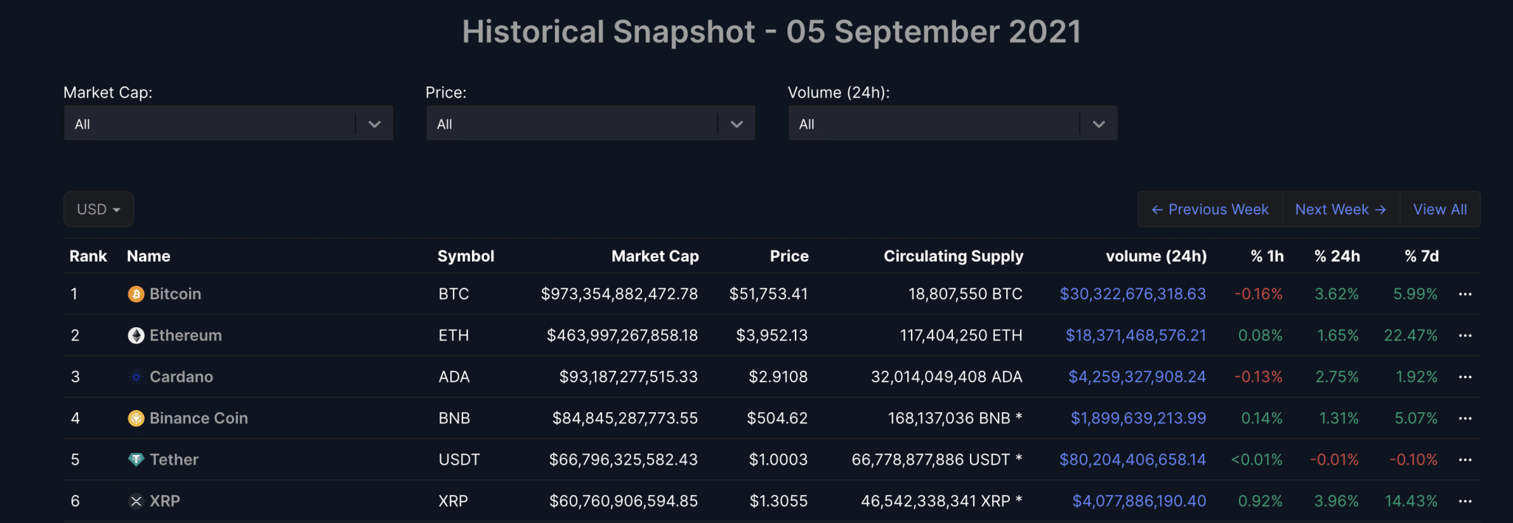The height and width of the screenshot is (523, 1513).
Task: Open the three-dot menu for Cardano row
Action: (1465, 377)
